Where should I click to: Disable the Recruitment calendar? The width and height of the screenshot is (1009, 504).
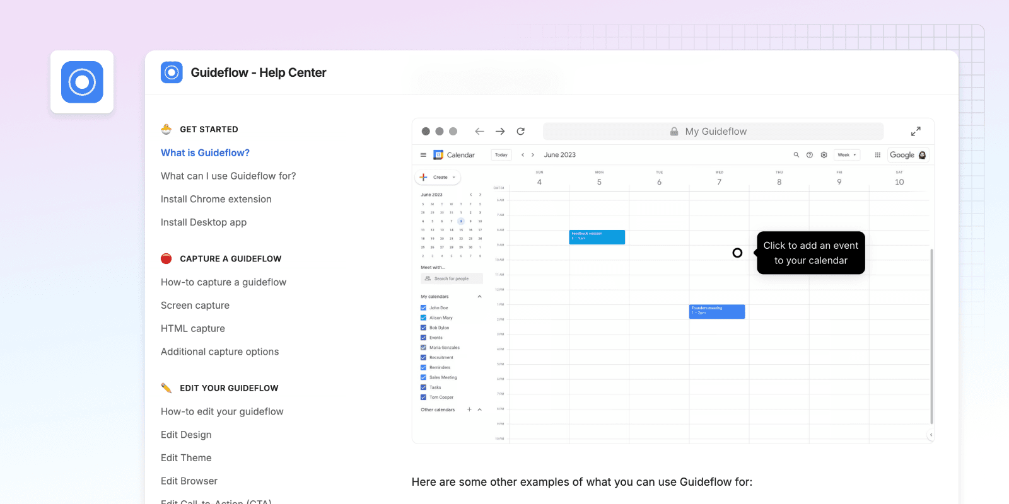(423, 358)
